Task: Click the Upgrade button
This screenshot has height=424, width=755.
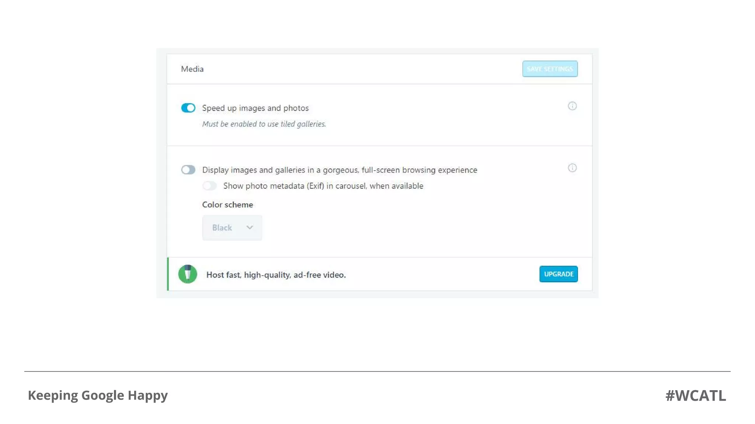Action: pyautogui.click(x=558, y=274)
